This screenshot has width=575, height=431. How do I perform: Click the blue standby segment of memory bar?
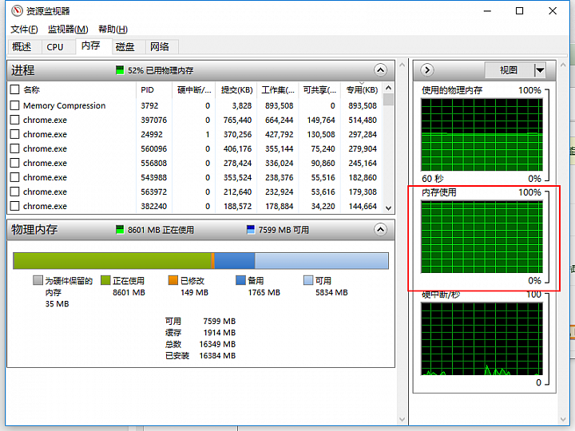[235, 261]
